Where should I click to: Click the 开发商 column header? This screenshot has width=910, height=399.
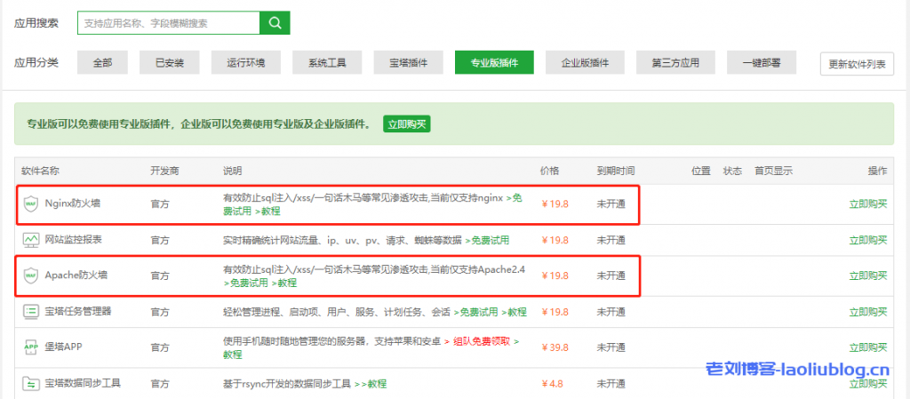tap(164, 172)
